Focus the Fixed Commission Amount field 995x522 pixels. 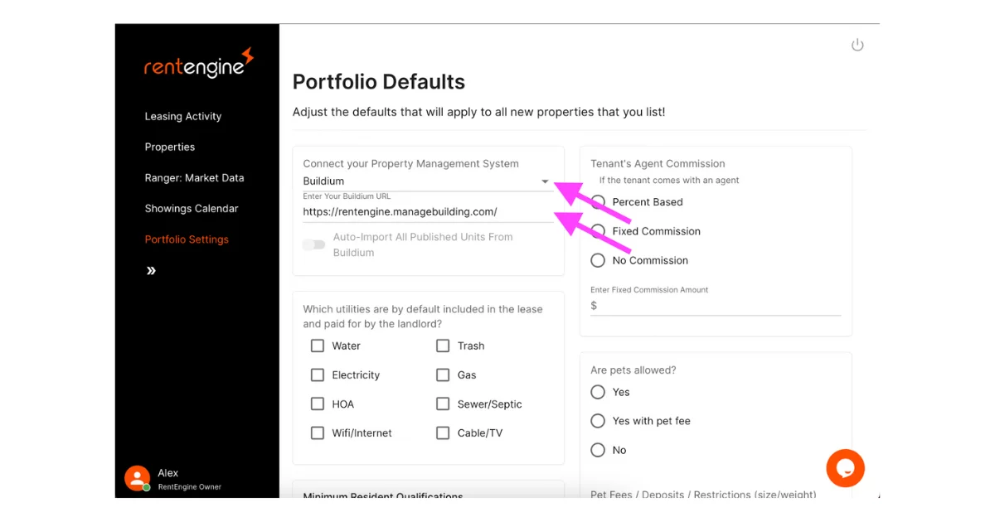pyautogui.click(x=718, y=306)
